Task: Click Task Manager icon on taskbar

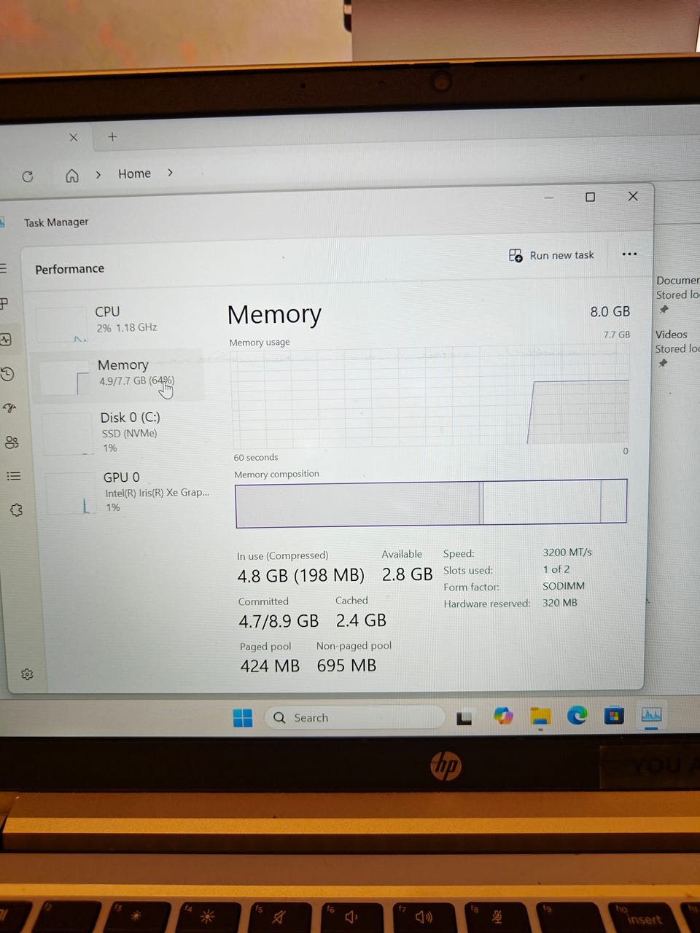Action: [x=651, y=715]
